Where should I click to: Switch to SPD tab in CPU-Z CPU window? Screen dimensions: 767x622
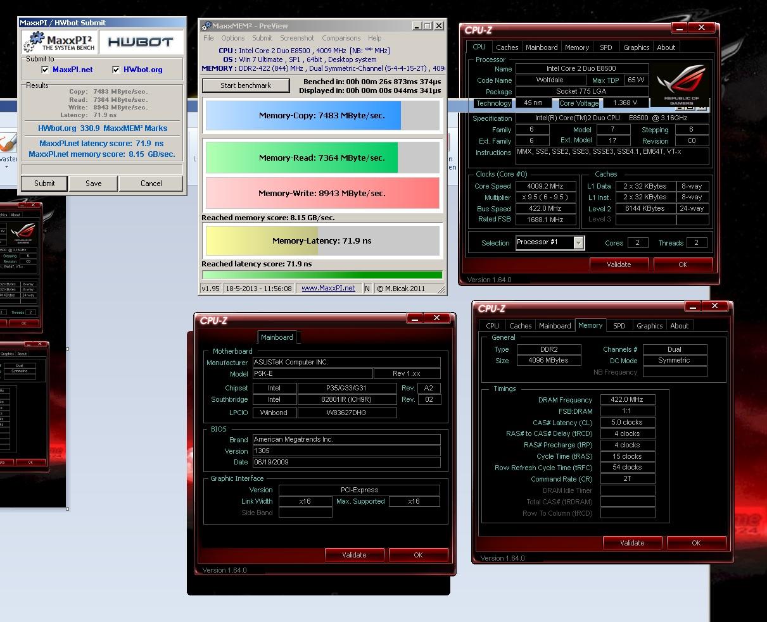tap(606, 47)
